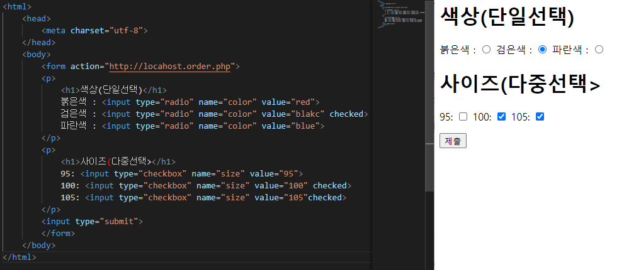
Task: Click the 제출 submit button
Action: (453, 141)
